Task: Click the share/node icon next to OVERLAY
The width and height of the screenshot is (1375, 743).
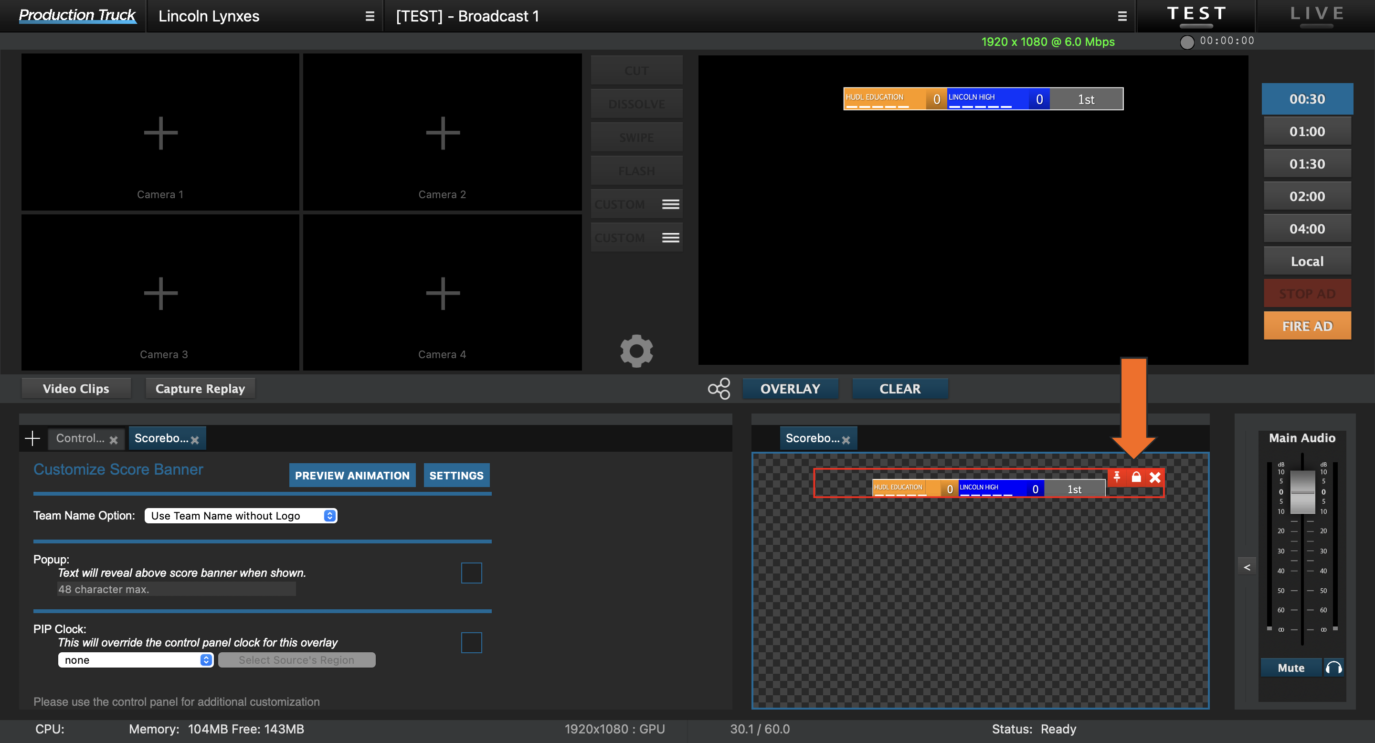Action: [x=719, y=389]
